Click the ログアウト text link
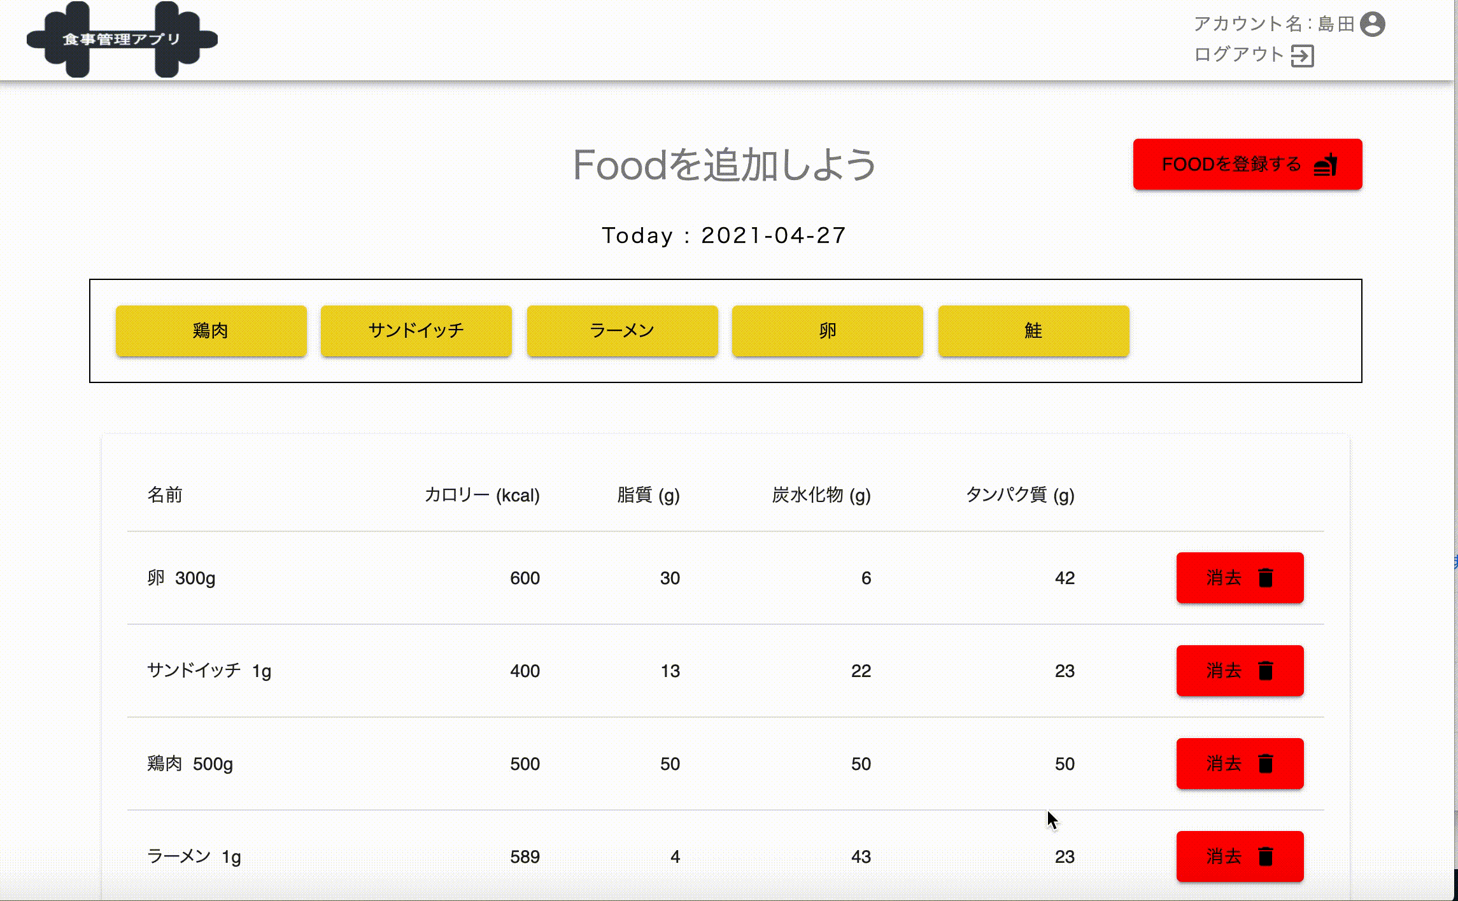 tap(1238, 55)
